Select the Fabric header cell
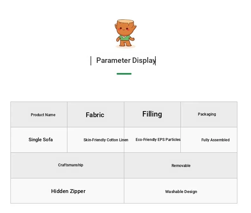 click(x=95, y=115)
